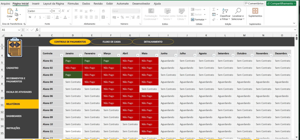Screen dimensions: 300x140
Task: Open the Calibri font name dropdown
Action: pos(50,11)
